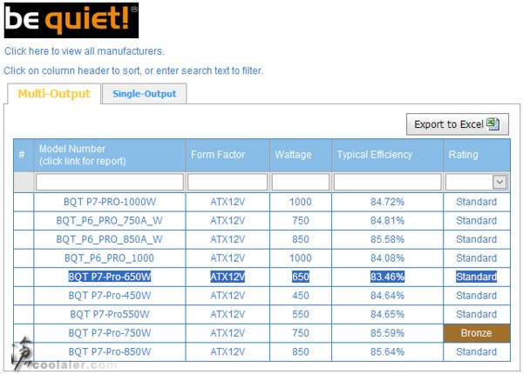The image size is (523, 374).
Task: Click the highlighted 650 wattage cell
Action: (301, 277)
